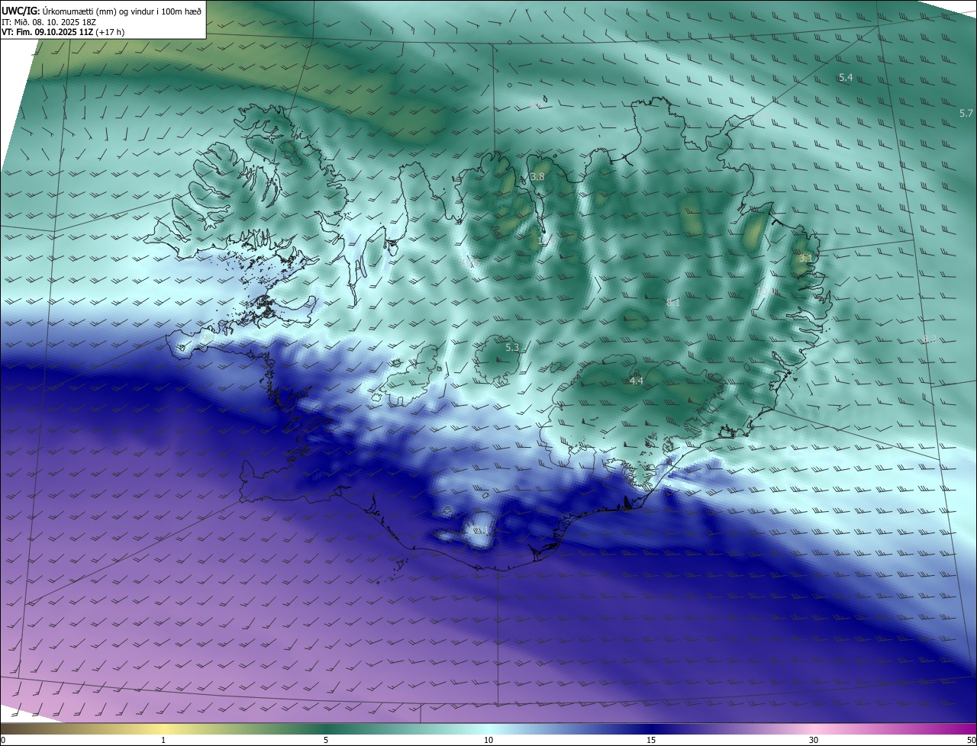Click the 5.7 value label on the map
This screenshot has height=746, width=977.
[966, 114]
